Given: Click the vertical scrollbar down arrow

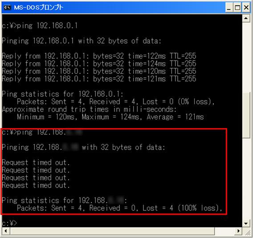Looking at the screenshot, I should [246, 223].
